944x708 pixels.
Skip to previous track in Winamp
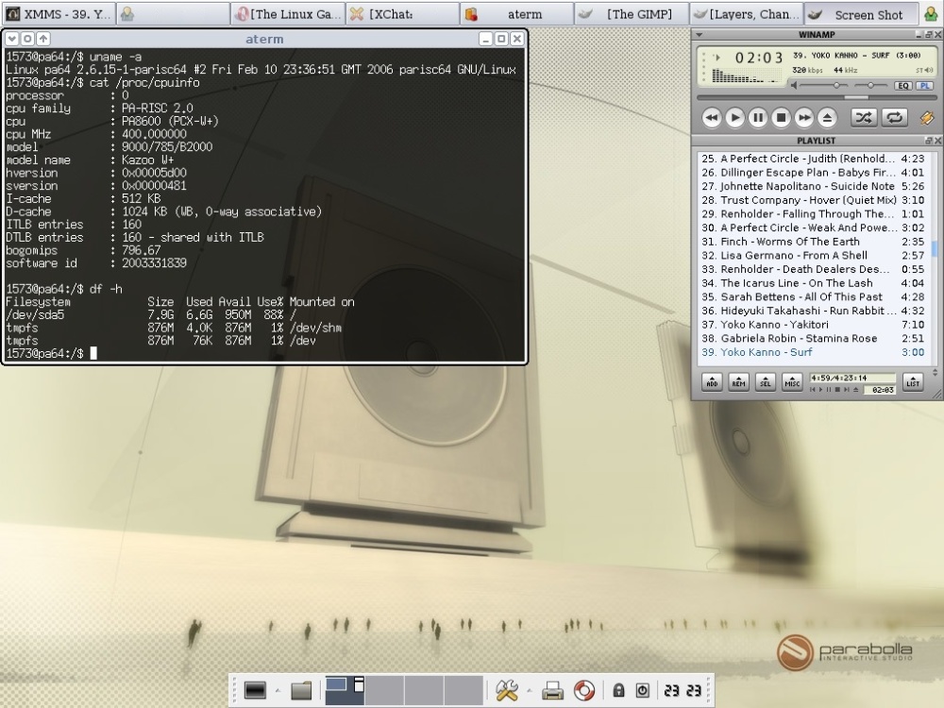point(712,118)
